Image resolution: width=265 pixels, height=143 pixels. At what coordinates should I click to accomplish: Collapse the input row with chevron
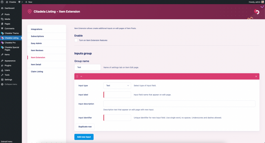point(81,76)
